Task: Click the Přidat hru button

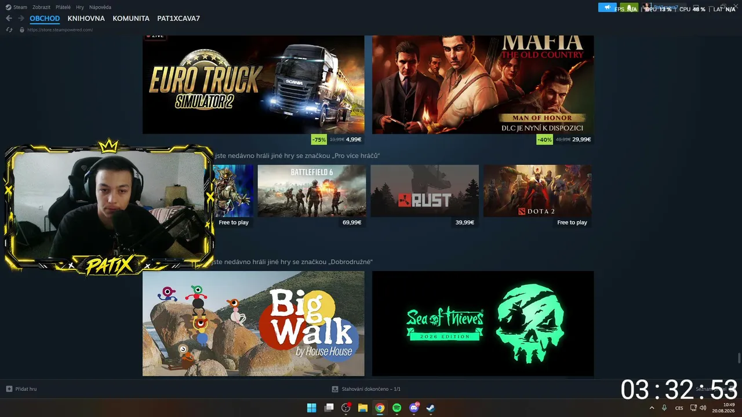Action: [x=21, y=389]
